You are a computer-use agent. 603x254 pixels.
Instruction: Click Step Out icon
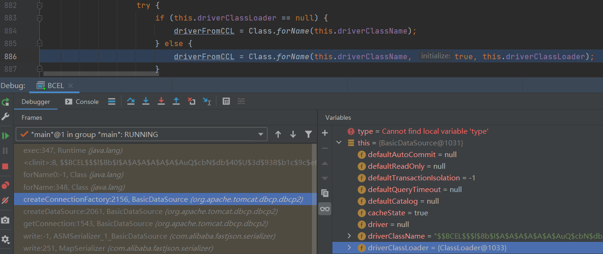pyautogui.click(x=176, y=101)
